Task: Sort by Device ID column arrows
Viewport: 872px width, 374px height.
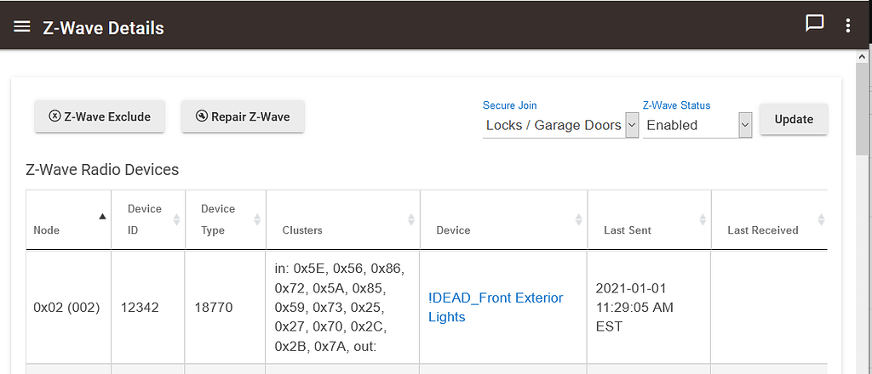Action: point(176,219)
